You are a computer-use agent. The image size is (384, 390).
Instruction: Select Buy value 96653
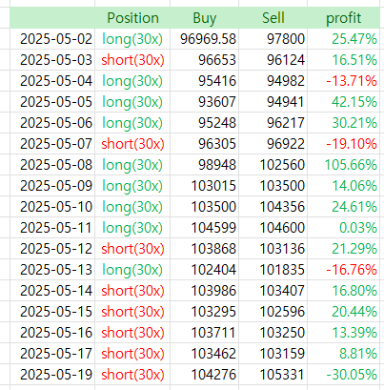coord(204,60)
